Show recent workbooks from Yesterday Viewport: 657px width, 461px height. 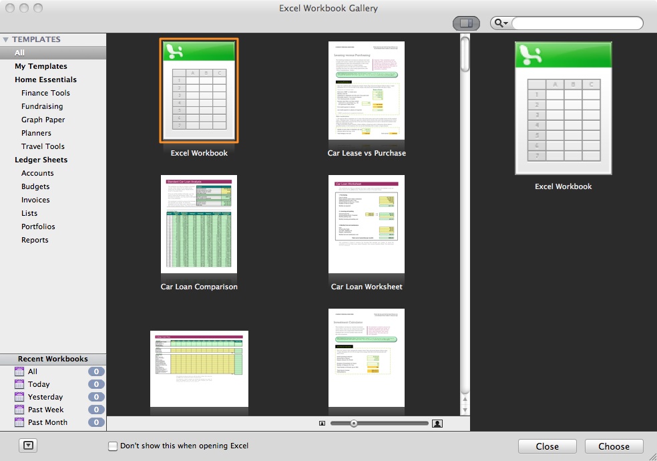click(53, 397)
